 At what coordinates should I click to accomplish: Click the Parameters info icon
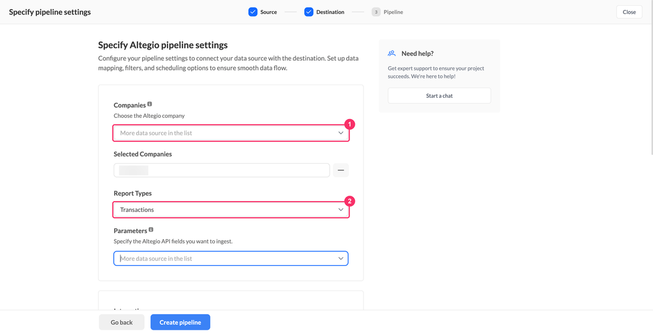151,230
